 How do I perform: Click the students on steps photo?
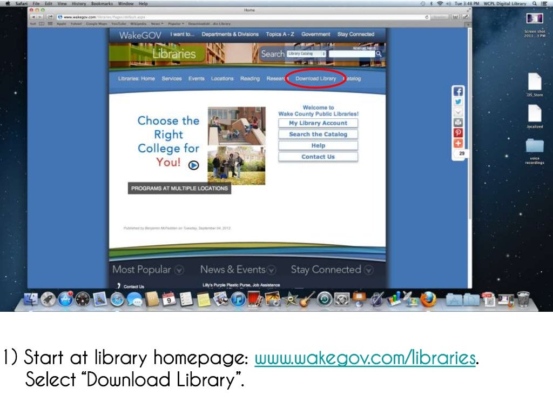(237, 125)
